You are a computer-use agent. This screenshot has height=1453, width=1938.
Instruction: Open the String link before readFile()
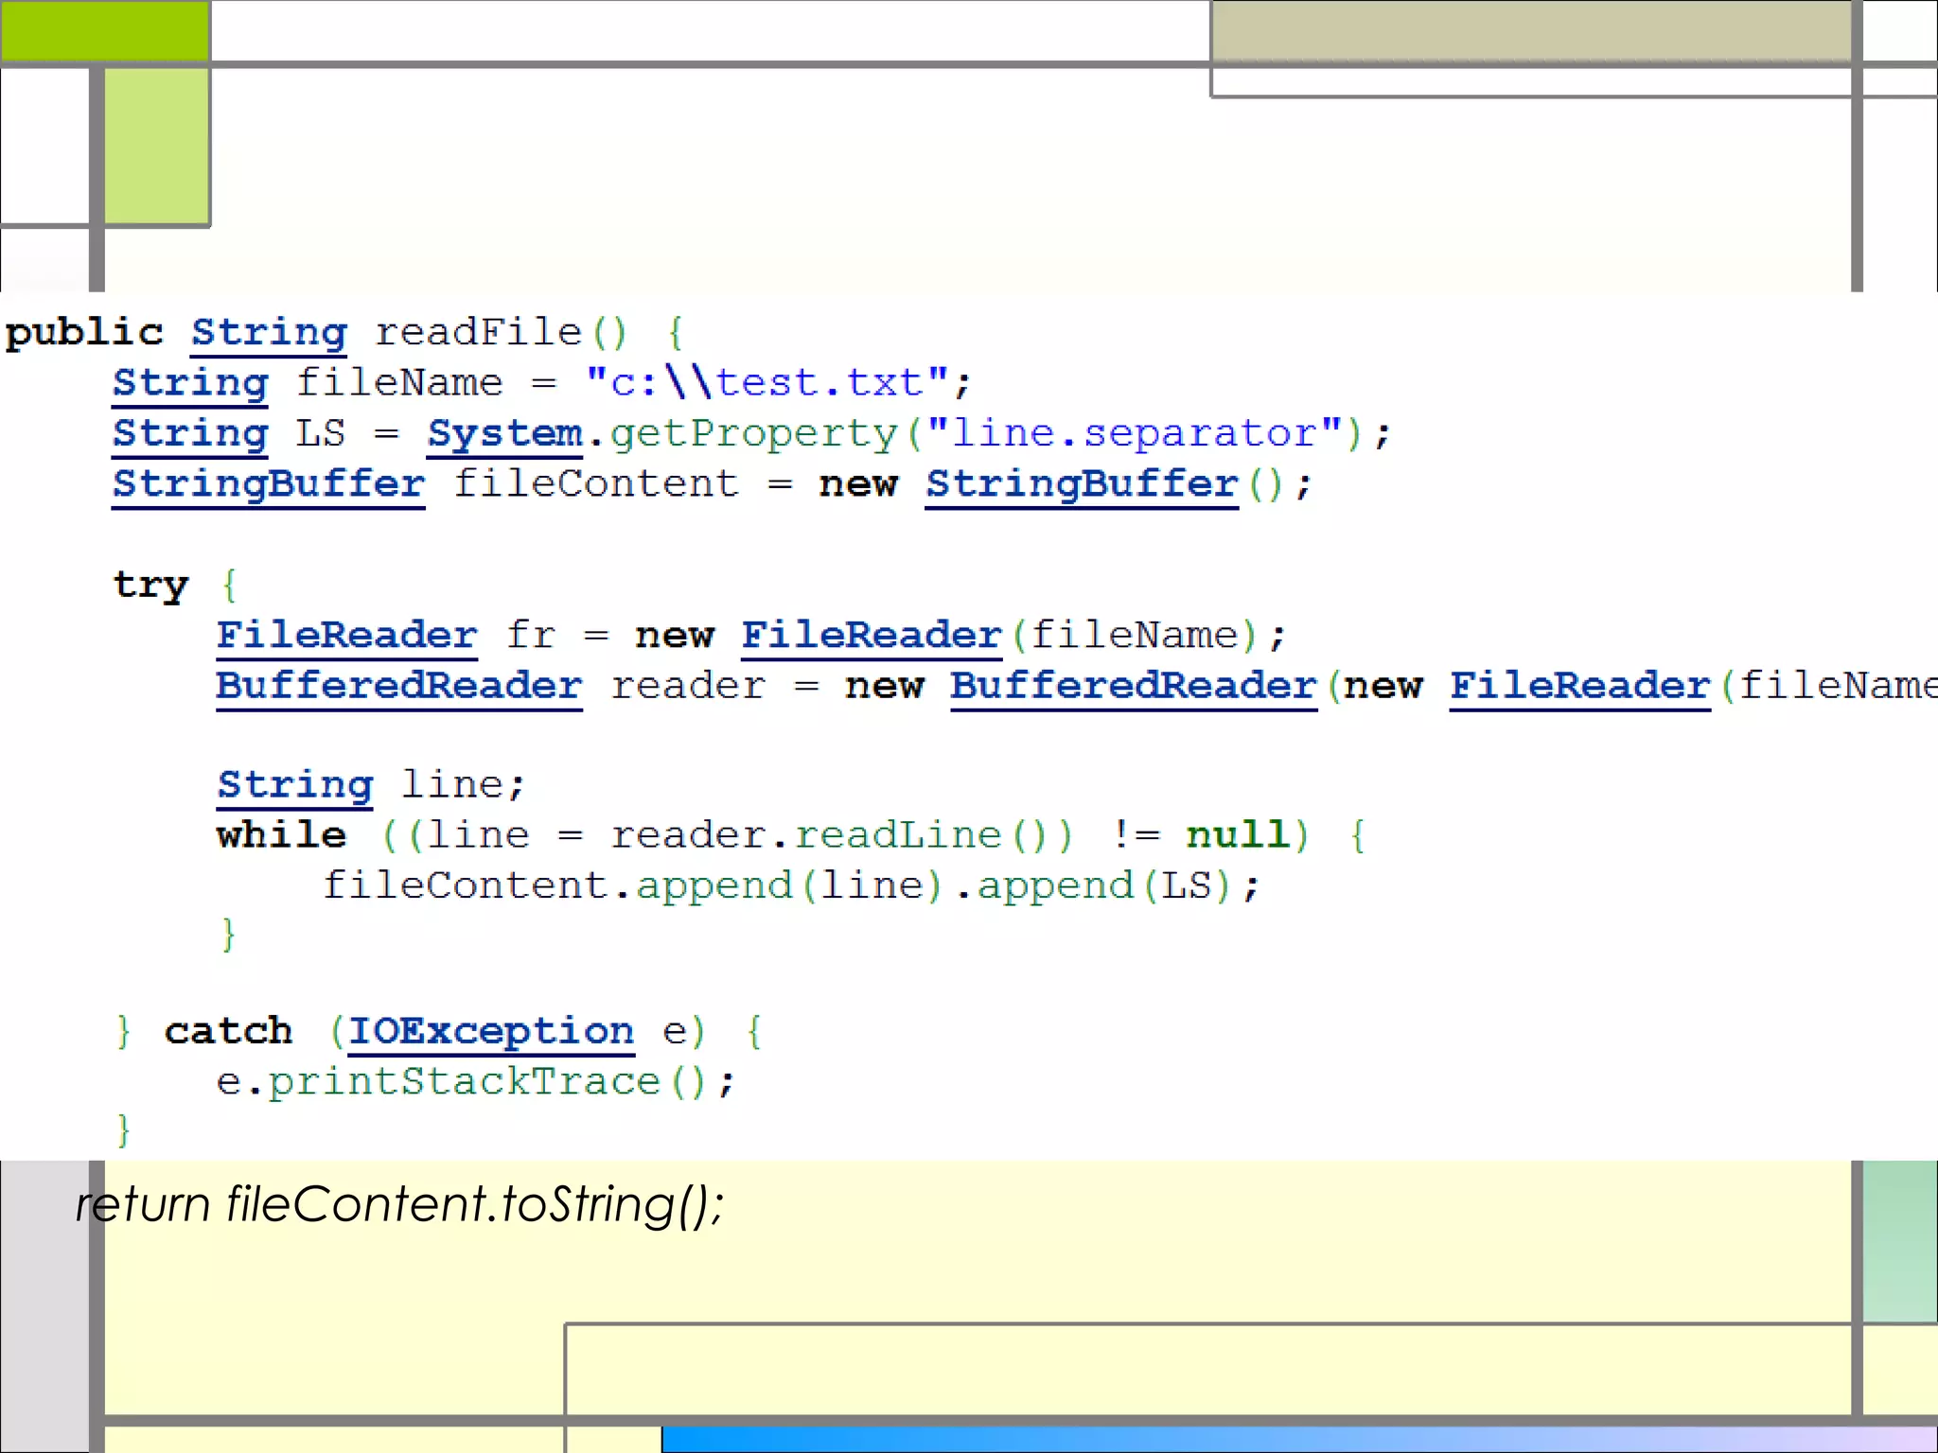[x=269, y=333]
